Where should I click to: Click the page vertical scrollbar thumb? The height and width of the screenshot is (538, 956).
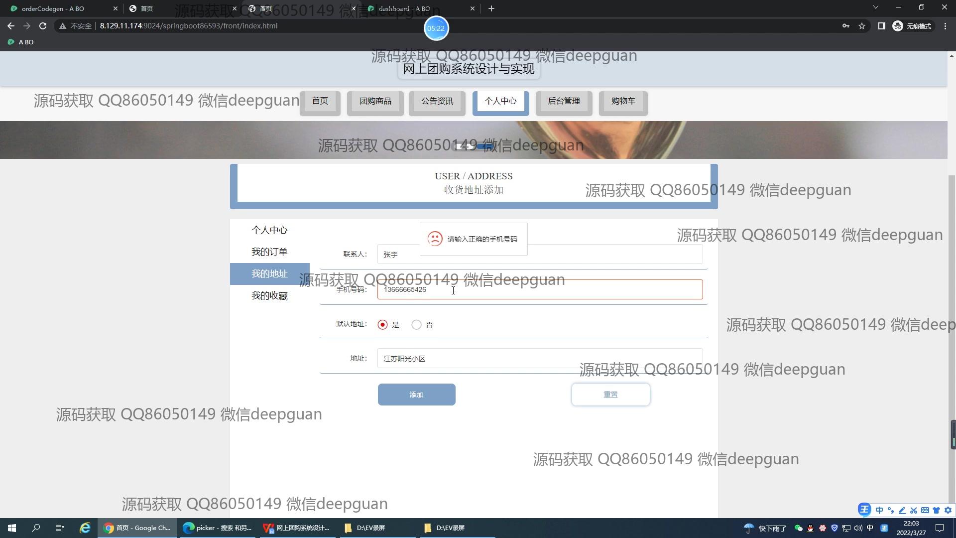(952, 299)
